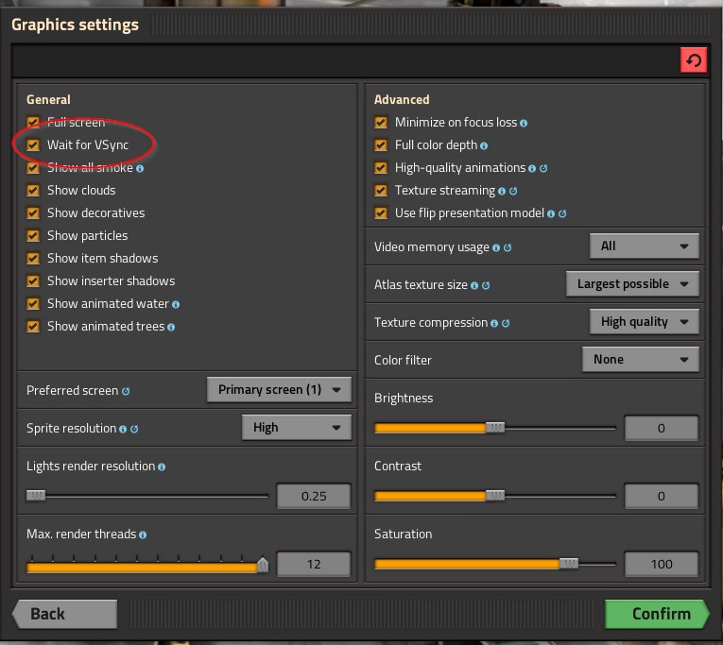
Task: Open the Texture compression dropdown
Action: coord(644,322)
